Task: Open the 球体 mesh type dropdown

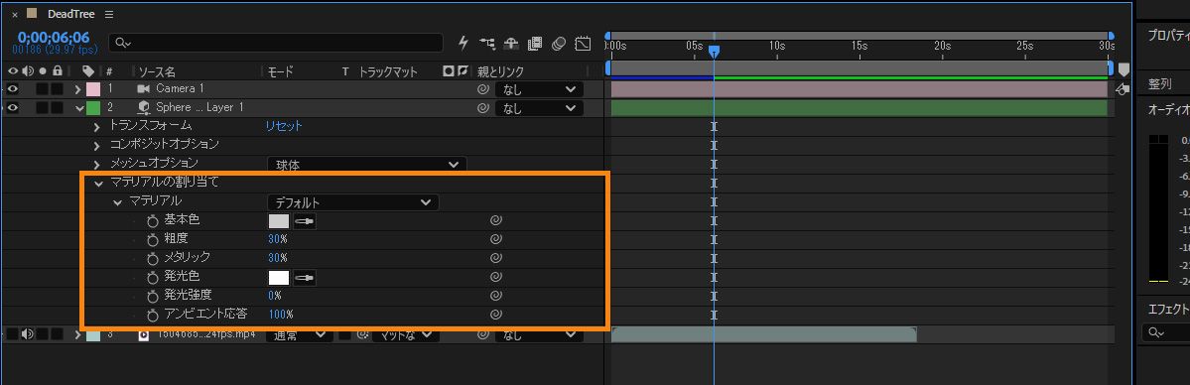Action: pyautogui.click(x=366, y=165)
